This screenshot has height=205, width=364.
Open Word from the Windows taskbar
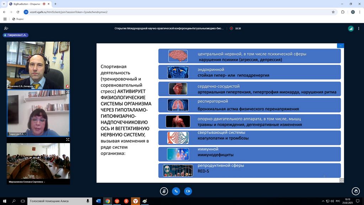coord(98,201)
